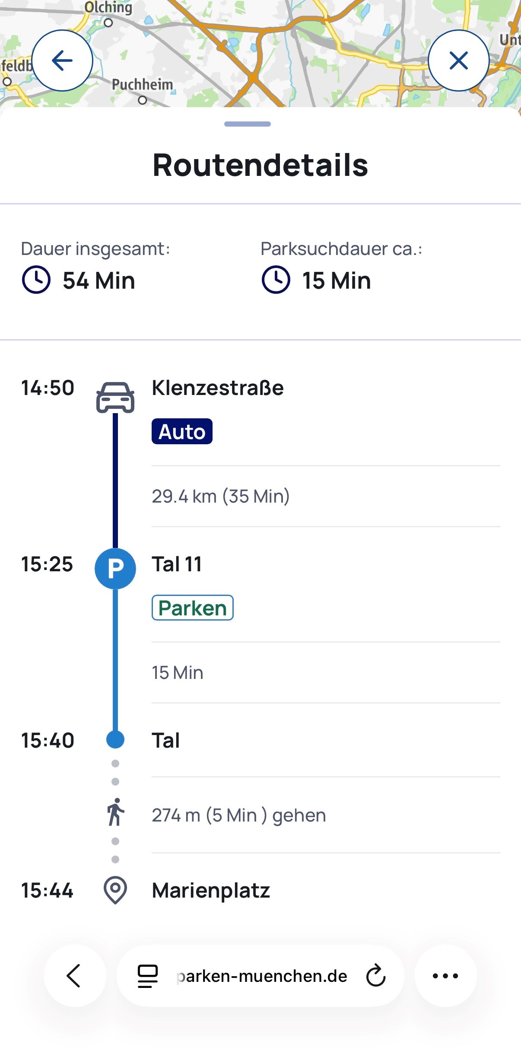Tap the Marienplatz destination pin icon

click(x=115, y=890)
